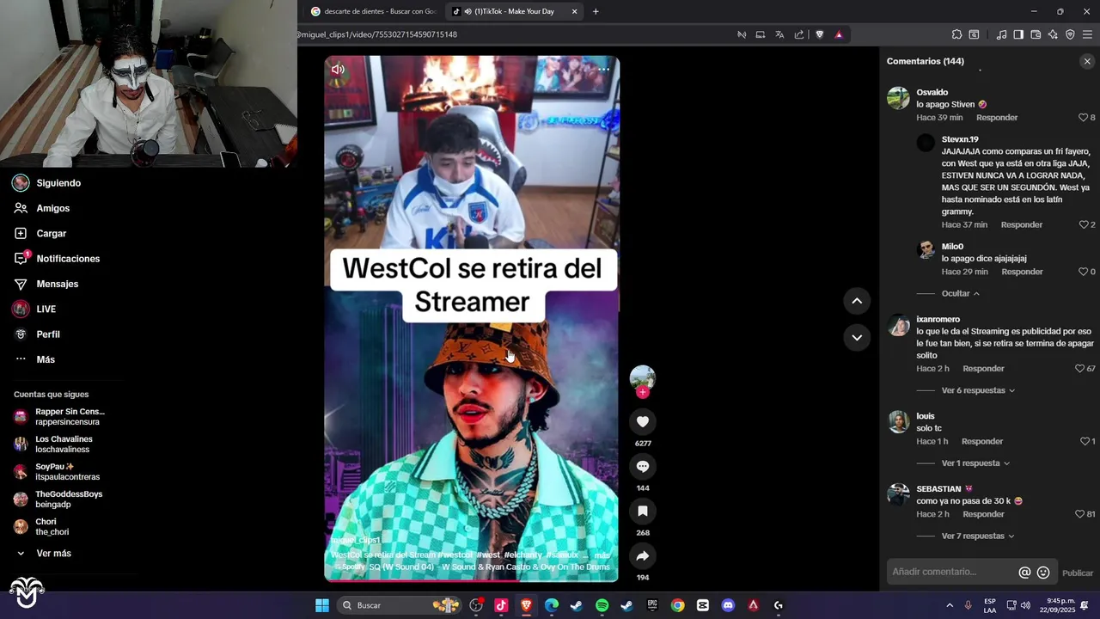Expand Ver más in followed accounts

pyautogui.click(x=53, y=554)
